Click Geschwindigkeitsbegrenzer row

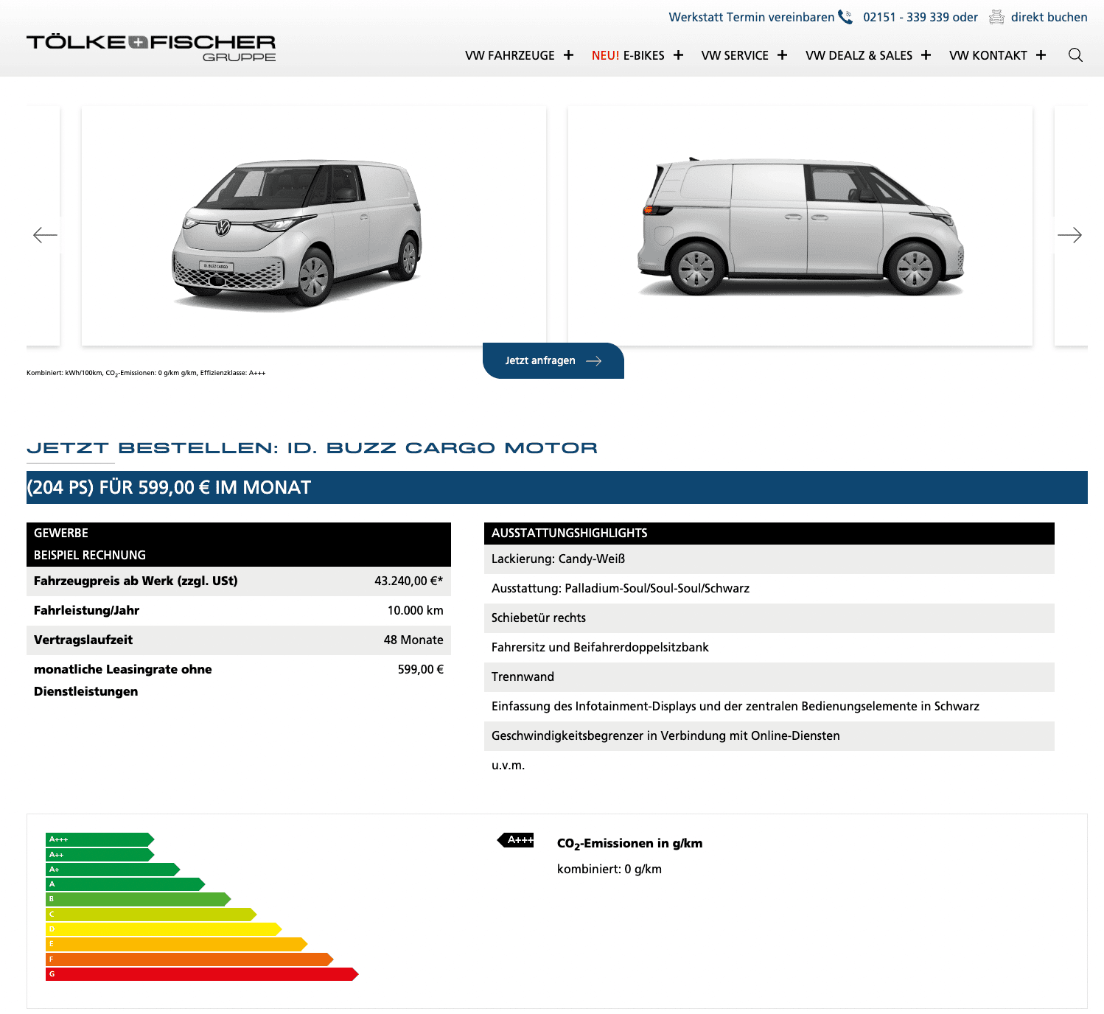pos(769,735)
